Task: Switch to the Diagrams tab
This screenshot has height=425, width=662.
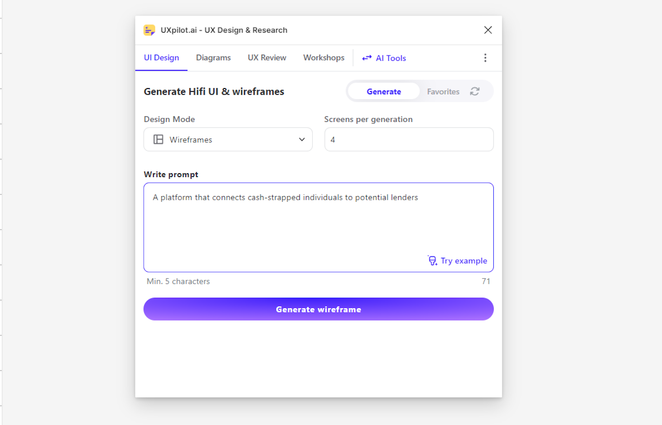Action: pyautogui.click(x=213, y=58)
